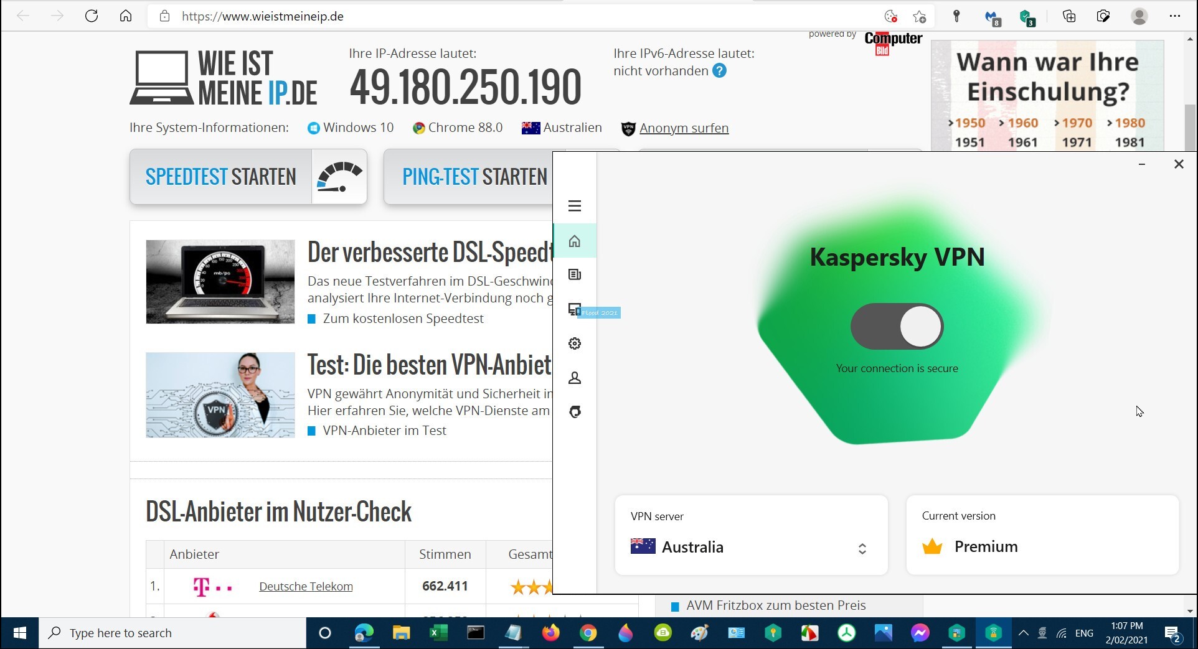Open Microsoft Edge from taskbar
The width and height of the screenshot is (1198, 649).
tap(364, 633)
